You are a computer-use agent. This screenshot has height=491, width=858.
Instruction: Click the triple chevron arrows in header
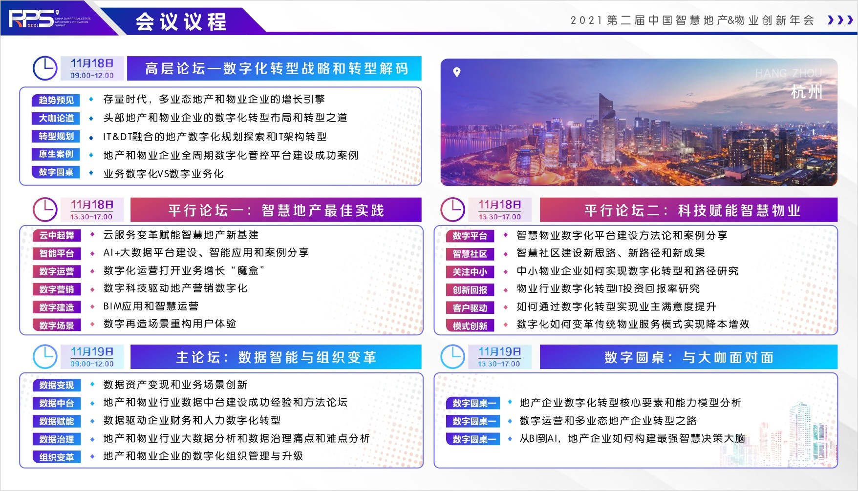click(x=840, y=20)
